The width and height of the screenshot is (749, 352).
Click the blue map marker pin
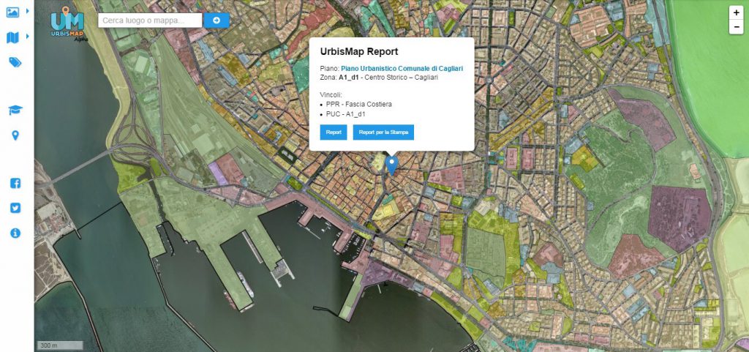click(x=392, y=165)
